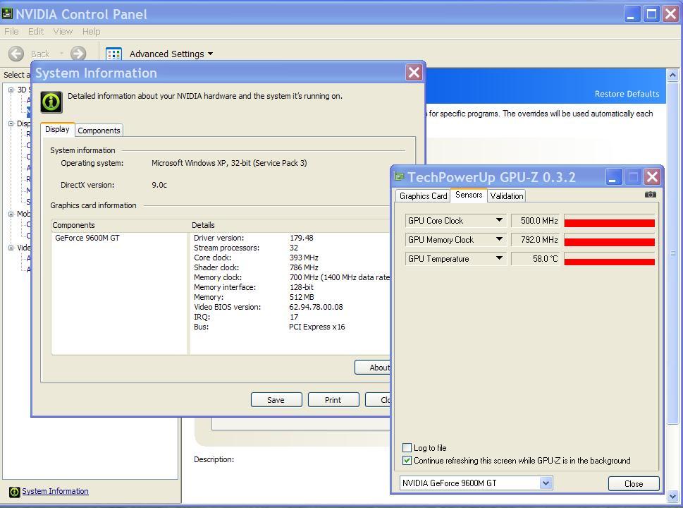Collapse the Display tree node

[11, 123]
